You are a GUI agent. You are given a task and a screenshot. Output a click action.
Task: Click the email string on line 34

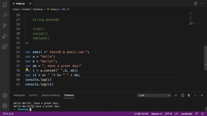click(x=67, y=52)
